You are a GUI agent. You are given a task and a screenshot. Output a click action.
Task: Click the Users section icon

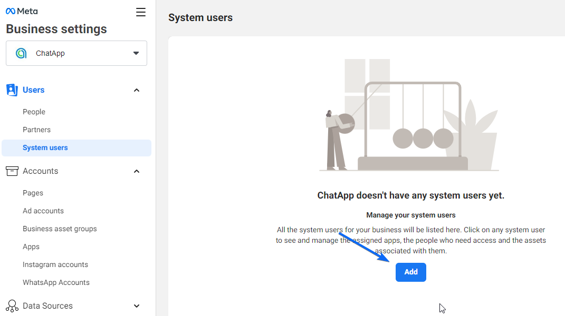tap(12, 90)
